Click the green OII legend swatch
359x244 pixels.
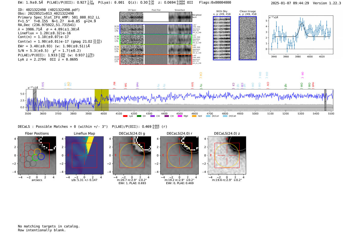(x=139, y=116)
